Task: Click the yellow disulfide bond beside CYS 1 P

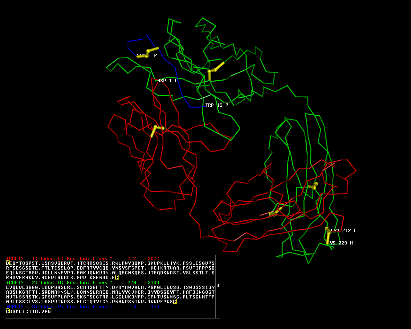Action: click(x=147, y=53)
